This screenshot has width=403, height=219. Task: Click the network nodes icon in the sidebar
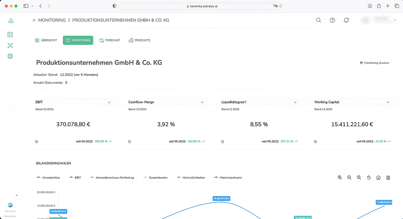tap(10, 46)
